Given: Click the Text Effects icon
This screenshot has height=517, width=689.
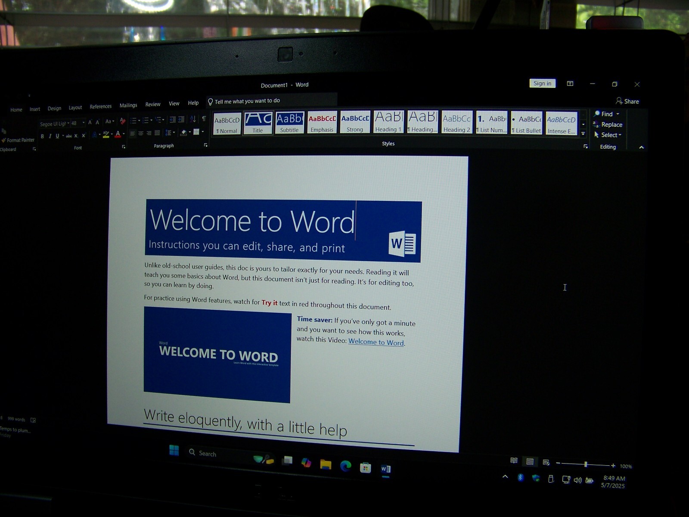Looking at the screenshot, I should point(94,135).
